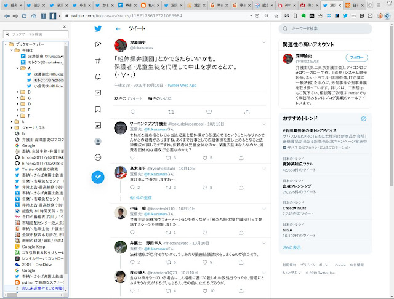Show 他1件の返信 more replies
The width and height of the screenshot is (394, 299).
point(141,198)
